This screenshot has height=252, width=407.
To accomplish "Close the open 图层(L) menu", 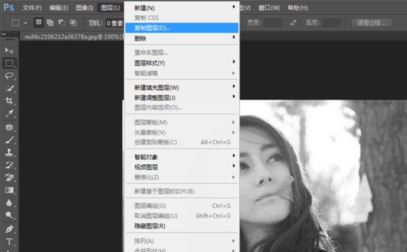I will click(111, 8).
